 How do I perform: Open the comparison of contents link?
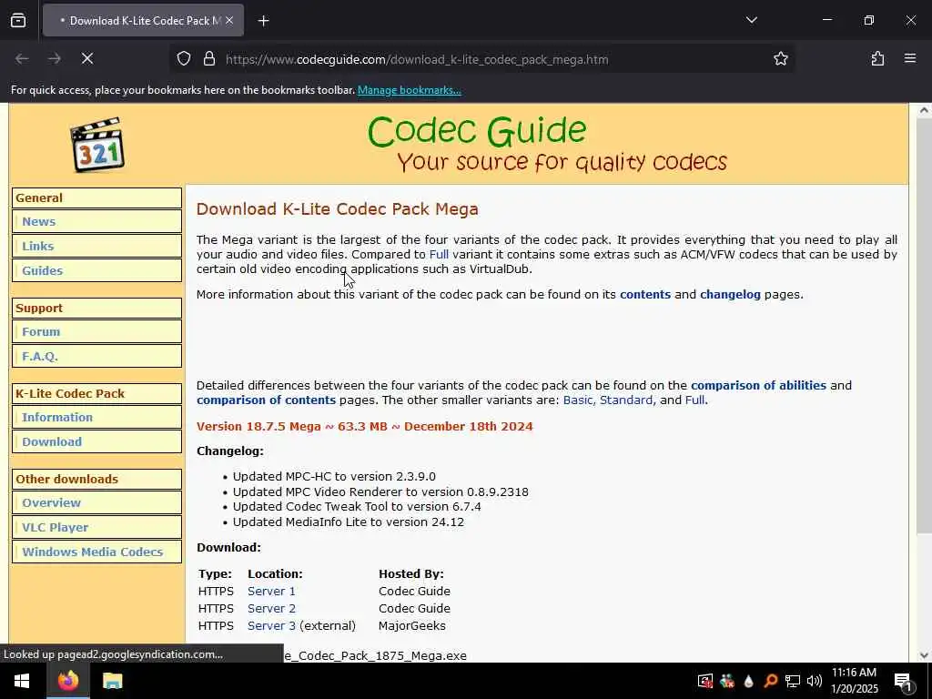click(x=266, y=400)
